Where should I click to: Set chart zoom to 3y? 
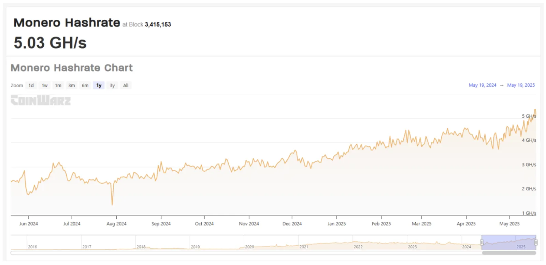[x=112, y=85]
